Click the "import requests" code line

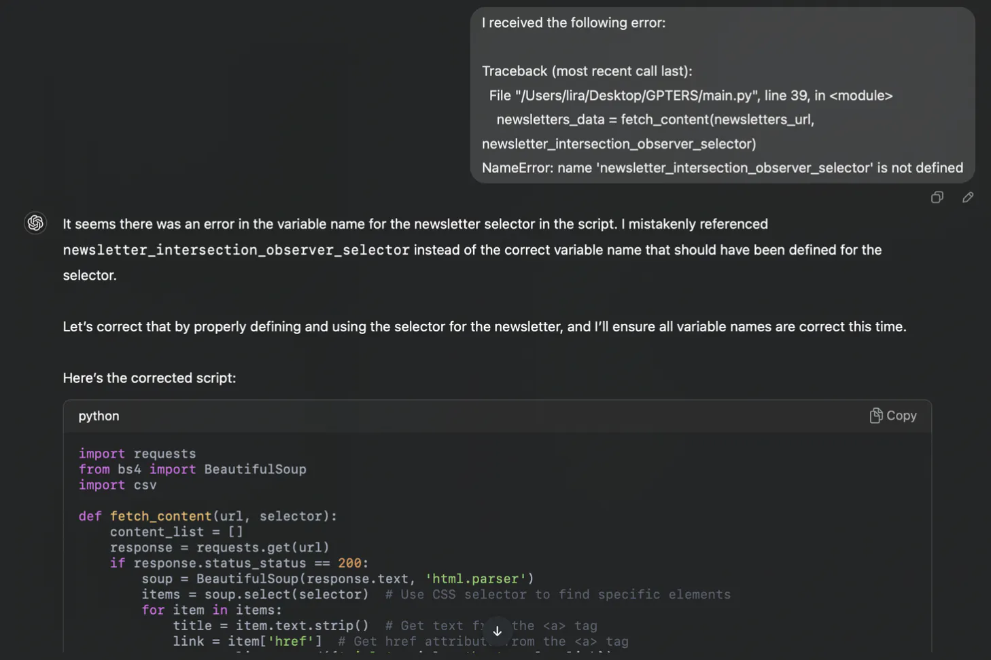tap(137, 454)
